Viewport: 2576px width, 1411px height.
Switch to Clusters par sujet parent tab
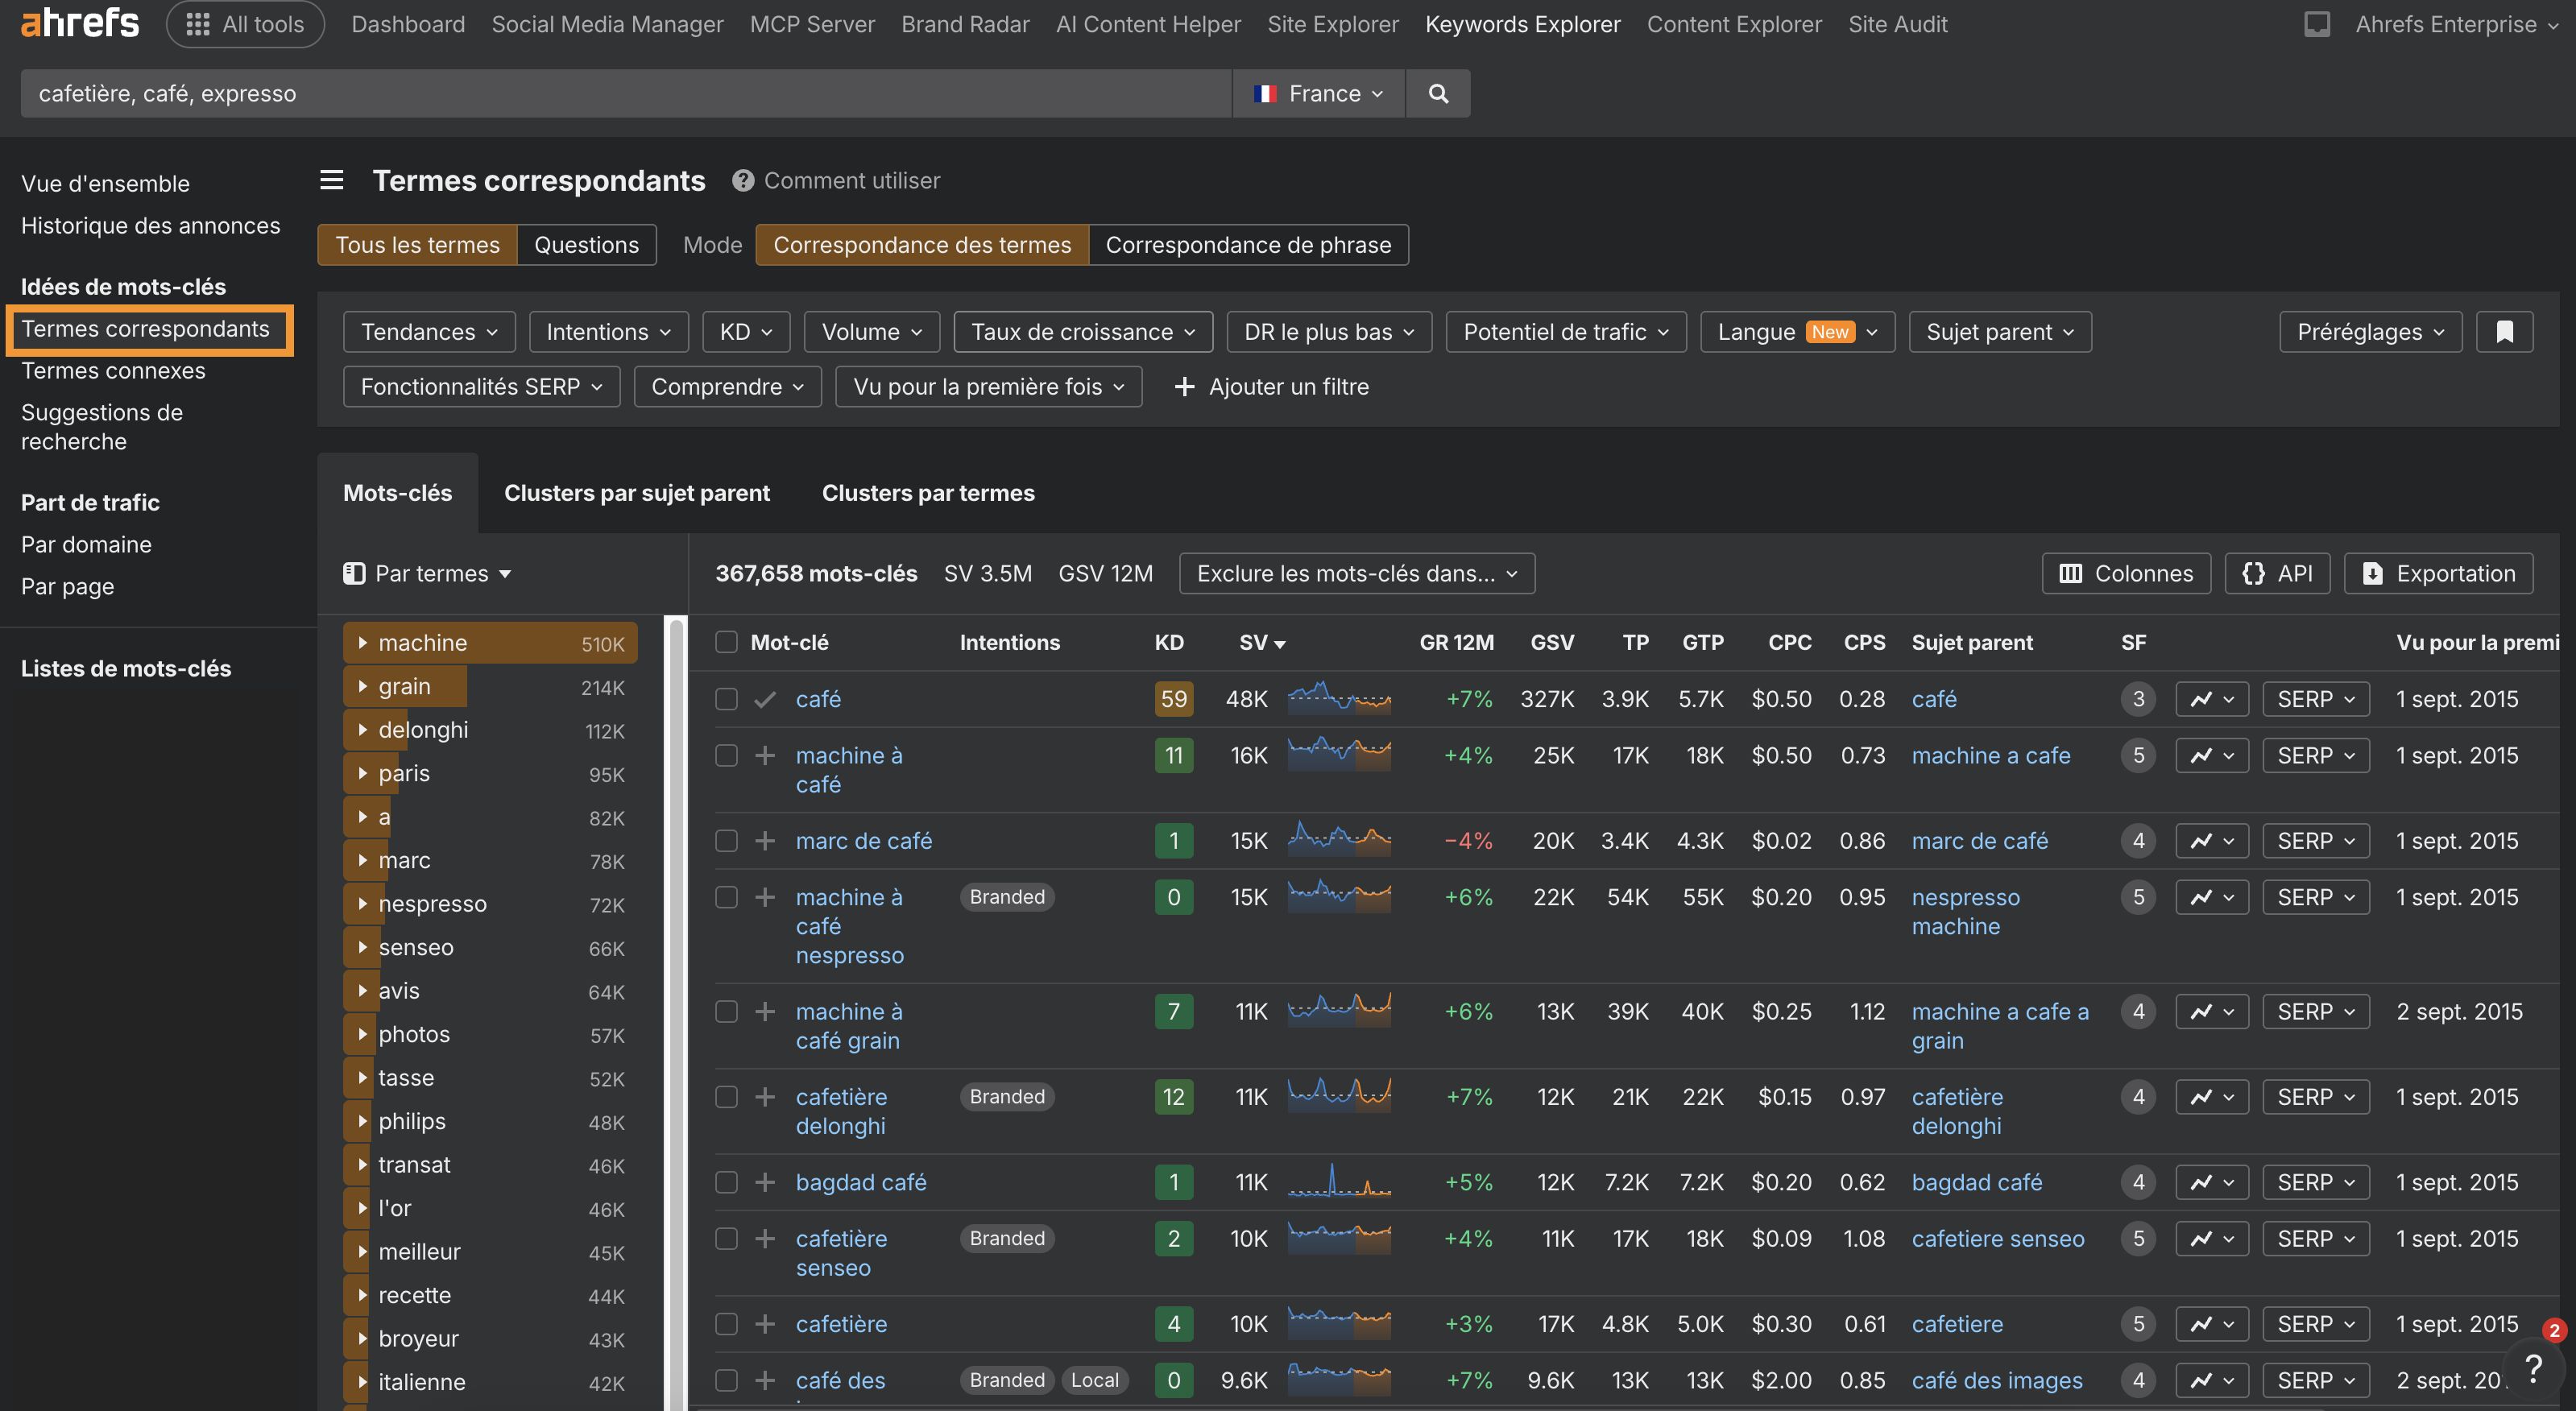636,493
